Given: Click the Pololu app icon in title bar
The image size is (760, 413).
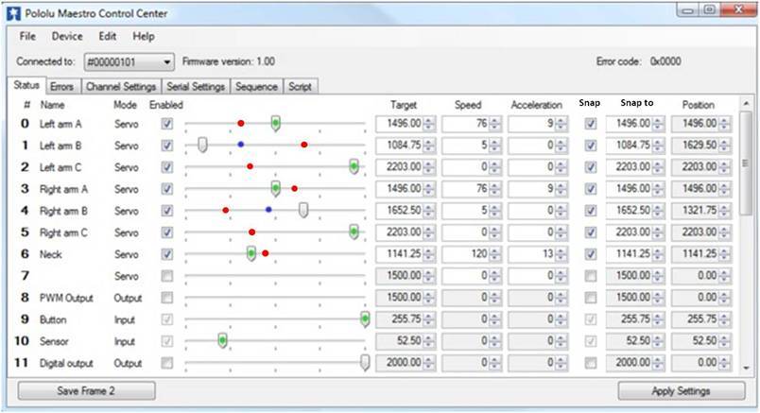Looking at the screenshot, I should [12, 11].
